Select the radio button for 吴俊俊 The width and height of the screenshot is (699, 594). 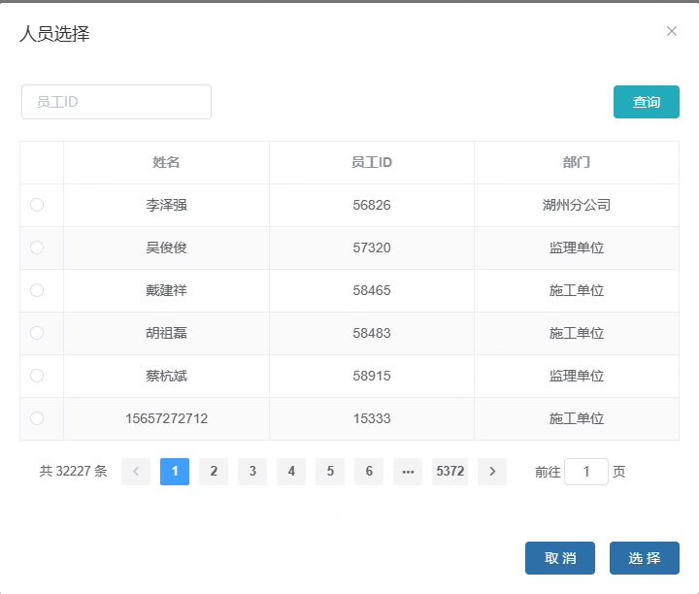(x=37, y=247)
